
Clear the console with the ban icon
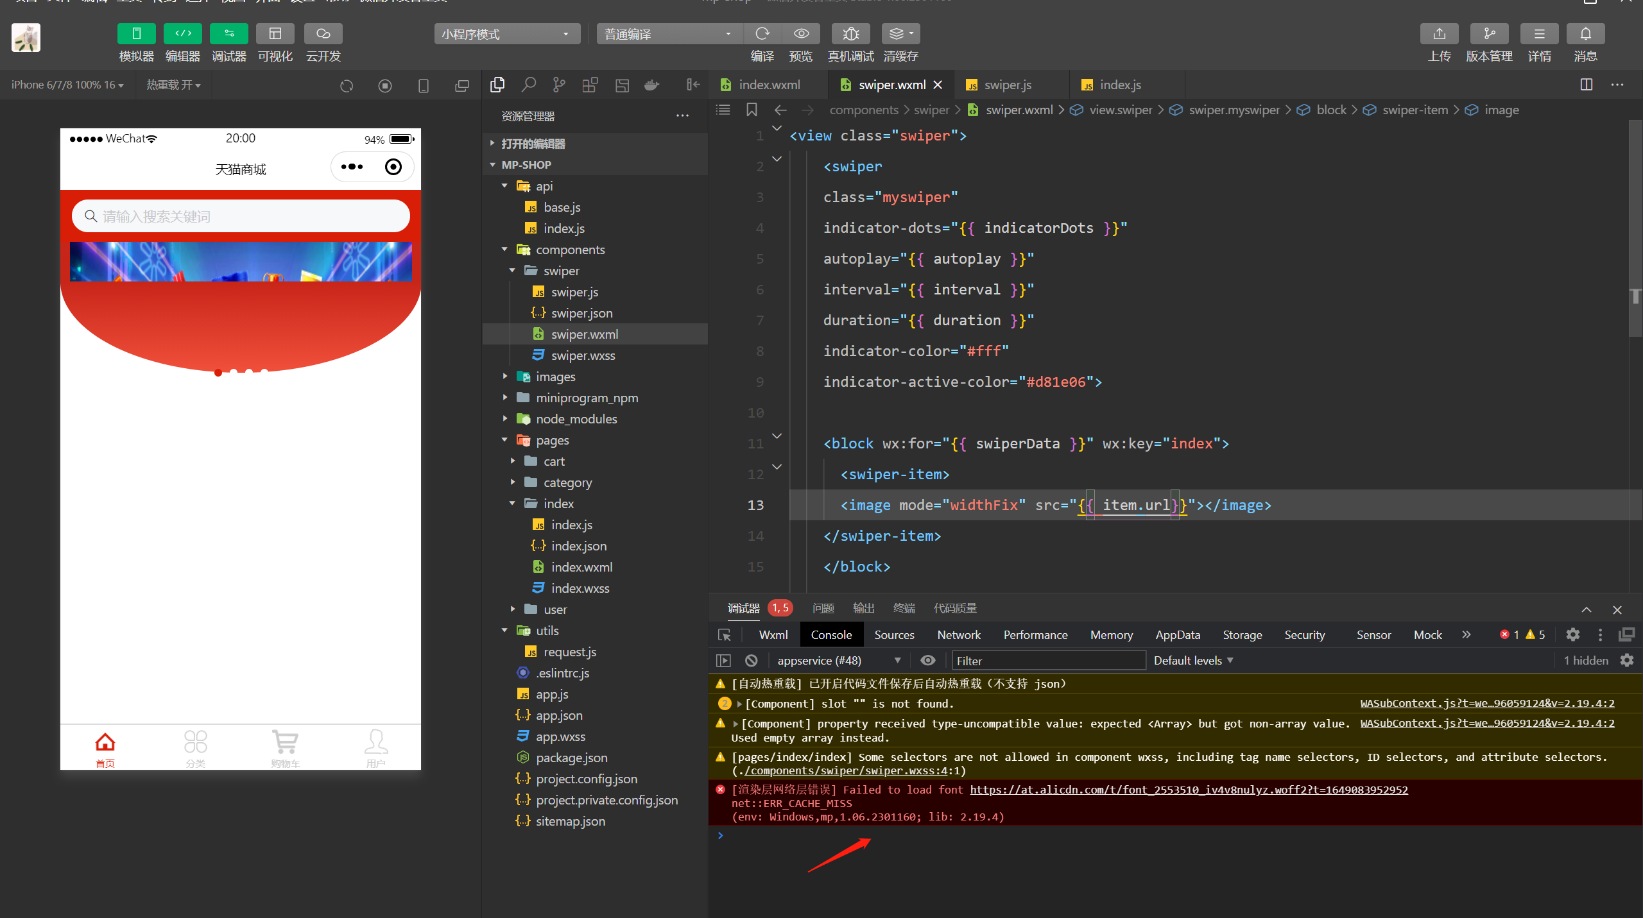tap(751, 660)
